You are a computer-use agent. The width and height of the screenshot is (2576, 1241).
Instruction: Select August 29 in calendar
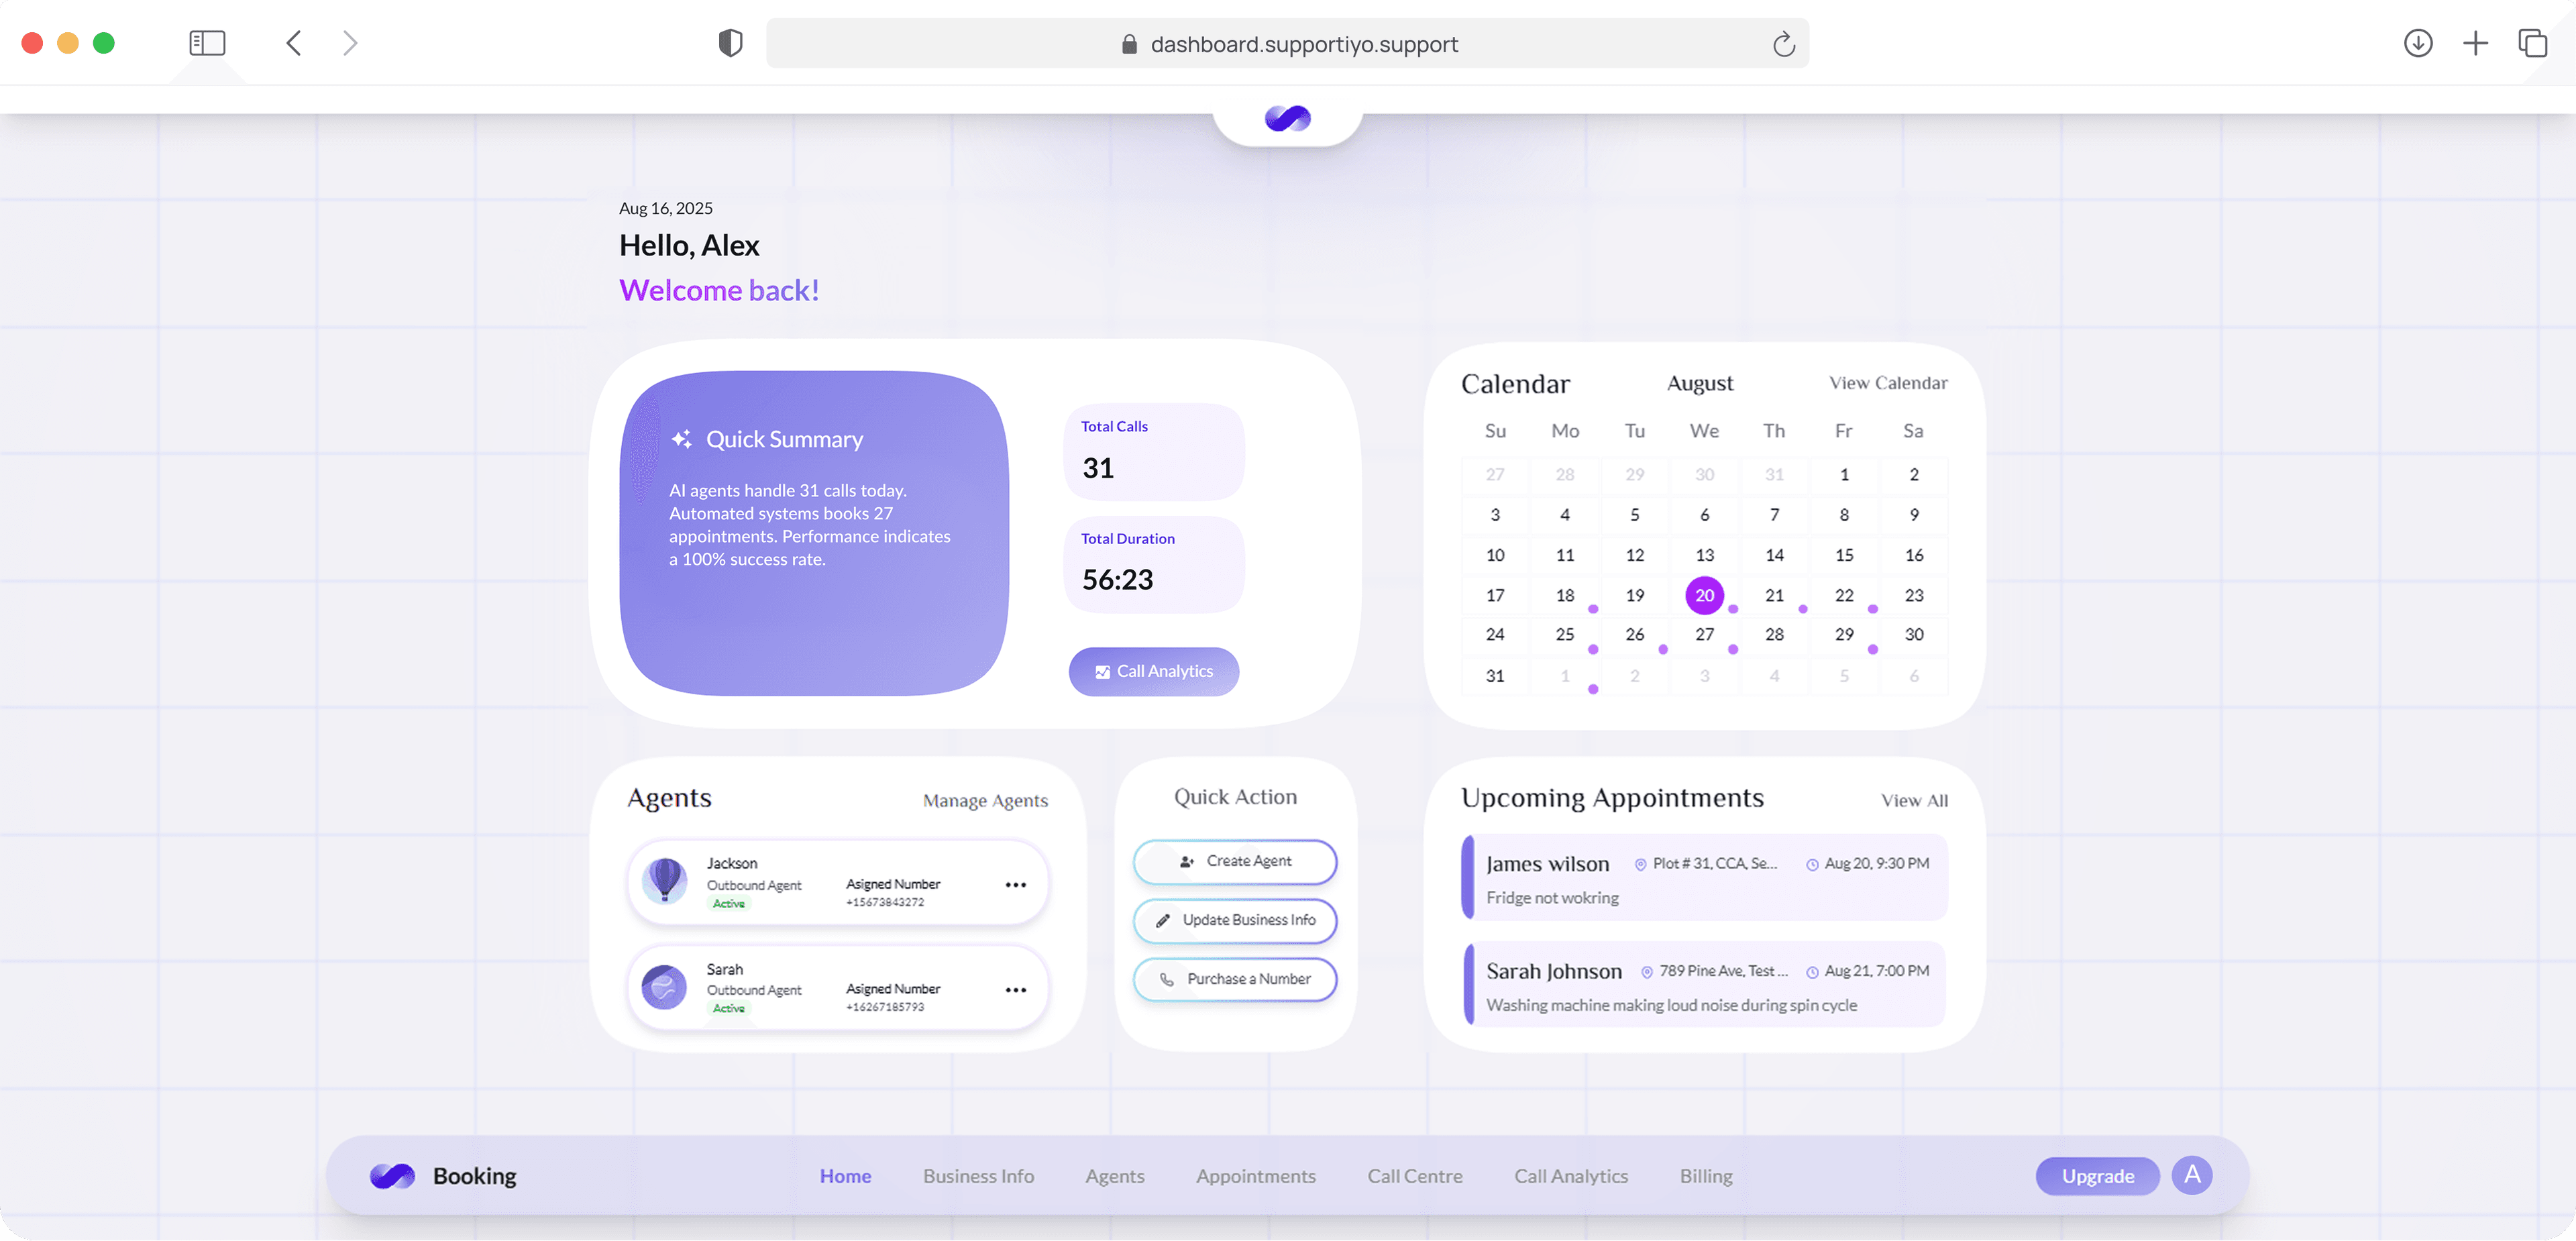point(1843,635)
